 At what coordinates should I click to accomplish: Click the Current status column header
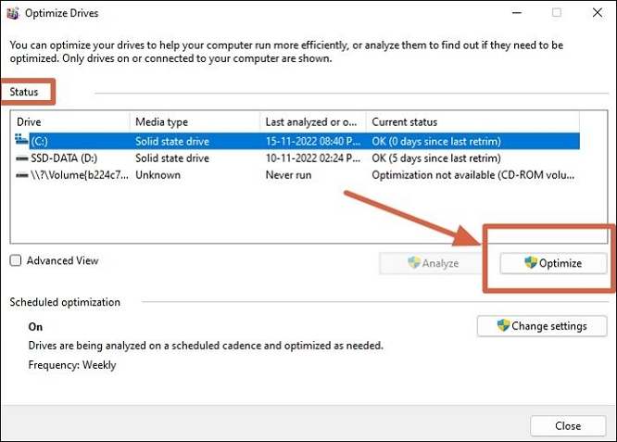pyautogui.click(x=473, y=122)
